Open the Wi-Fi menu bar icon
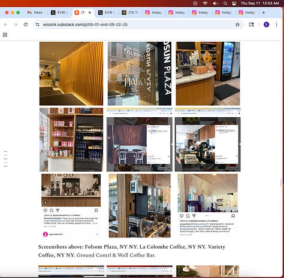The width and height of the screenshot is (284, 278). (x=205, y=4)
